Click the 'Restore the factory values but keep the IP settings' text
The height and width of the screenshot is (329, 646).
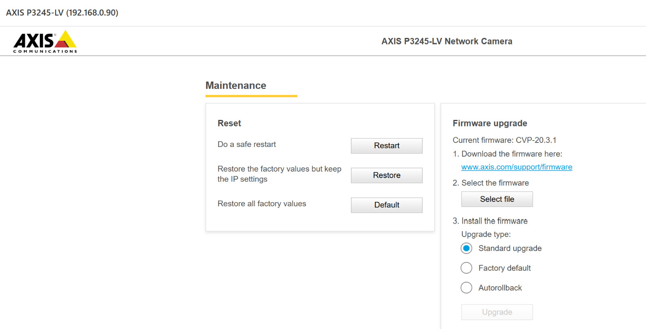(279, 174)
